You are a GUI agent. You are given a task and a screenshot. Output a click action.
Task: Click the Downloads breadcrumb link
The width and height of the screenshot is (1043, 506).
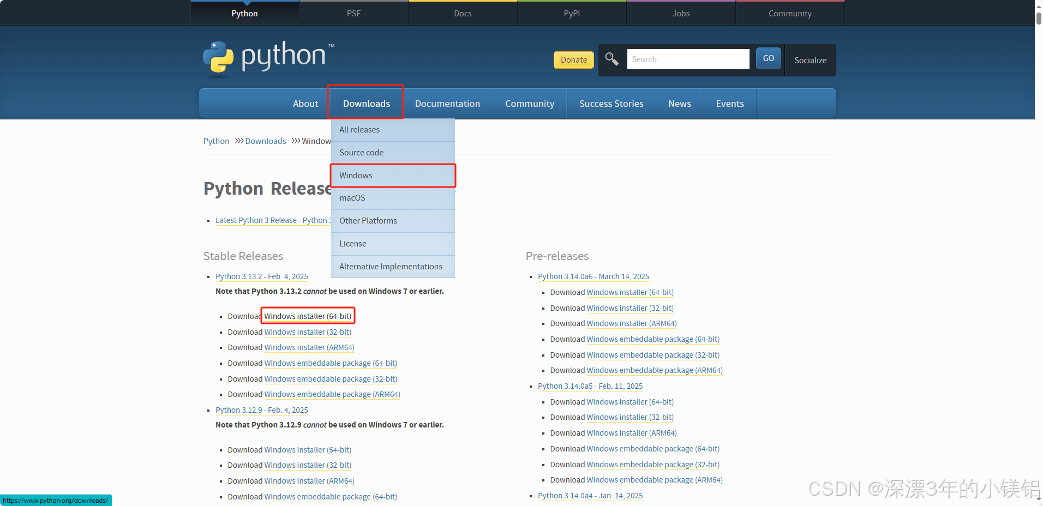tap(266, 141)
